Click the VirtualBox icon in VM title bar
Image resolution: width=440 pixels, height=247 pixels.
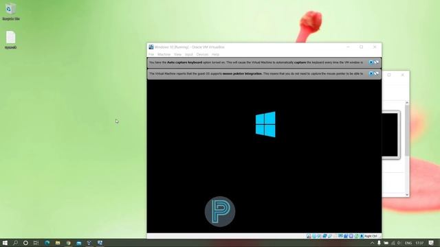coord(151,47)
